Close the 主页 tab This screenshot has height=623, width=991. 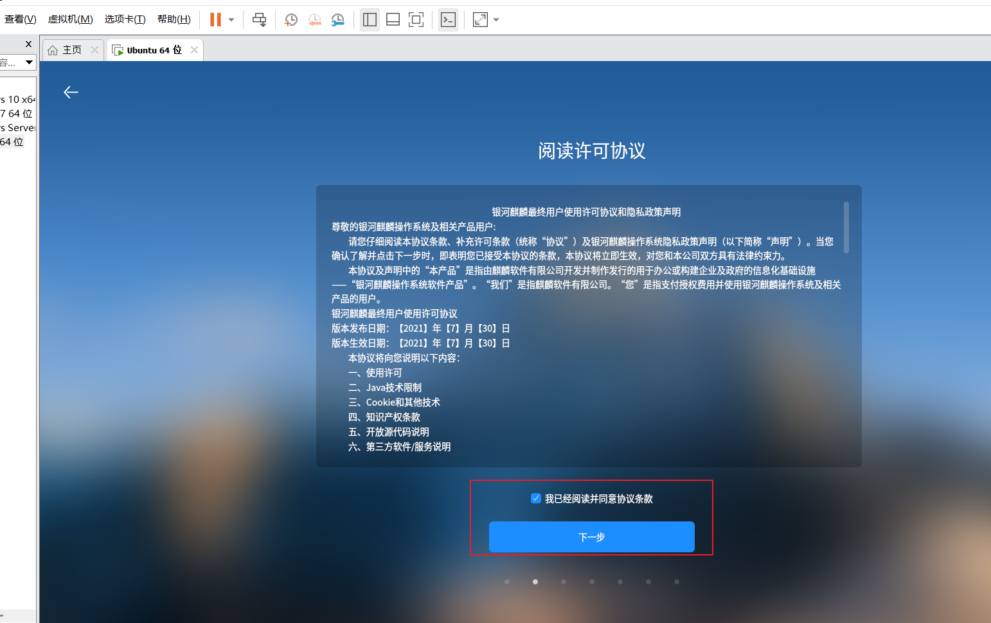coord(94,50)
